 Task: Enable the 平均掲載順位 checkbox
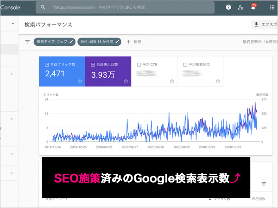(185, 65)
